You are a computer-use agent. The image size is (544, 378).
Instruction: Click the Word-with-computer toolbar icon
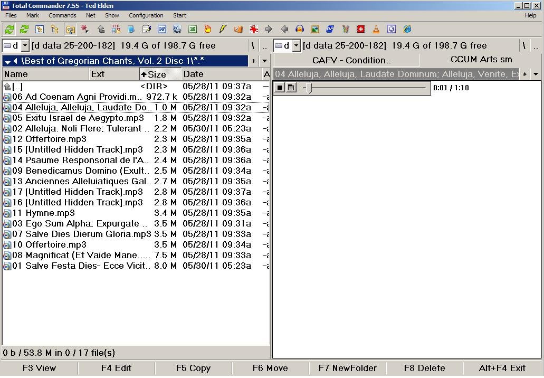[177, 29]
